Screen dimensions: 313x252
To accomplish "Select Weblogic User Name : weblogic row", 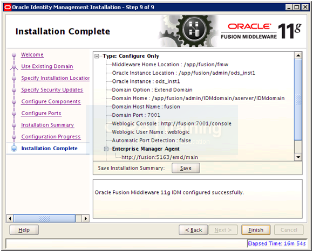I will 151,132.
